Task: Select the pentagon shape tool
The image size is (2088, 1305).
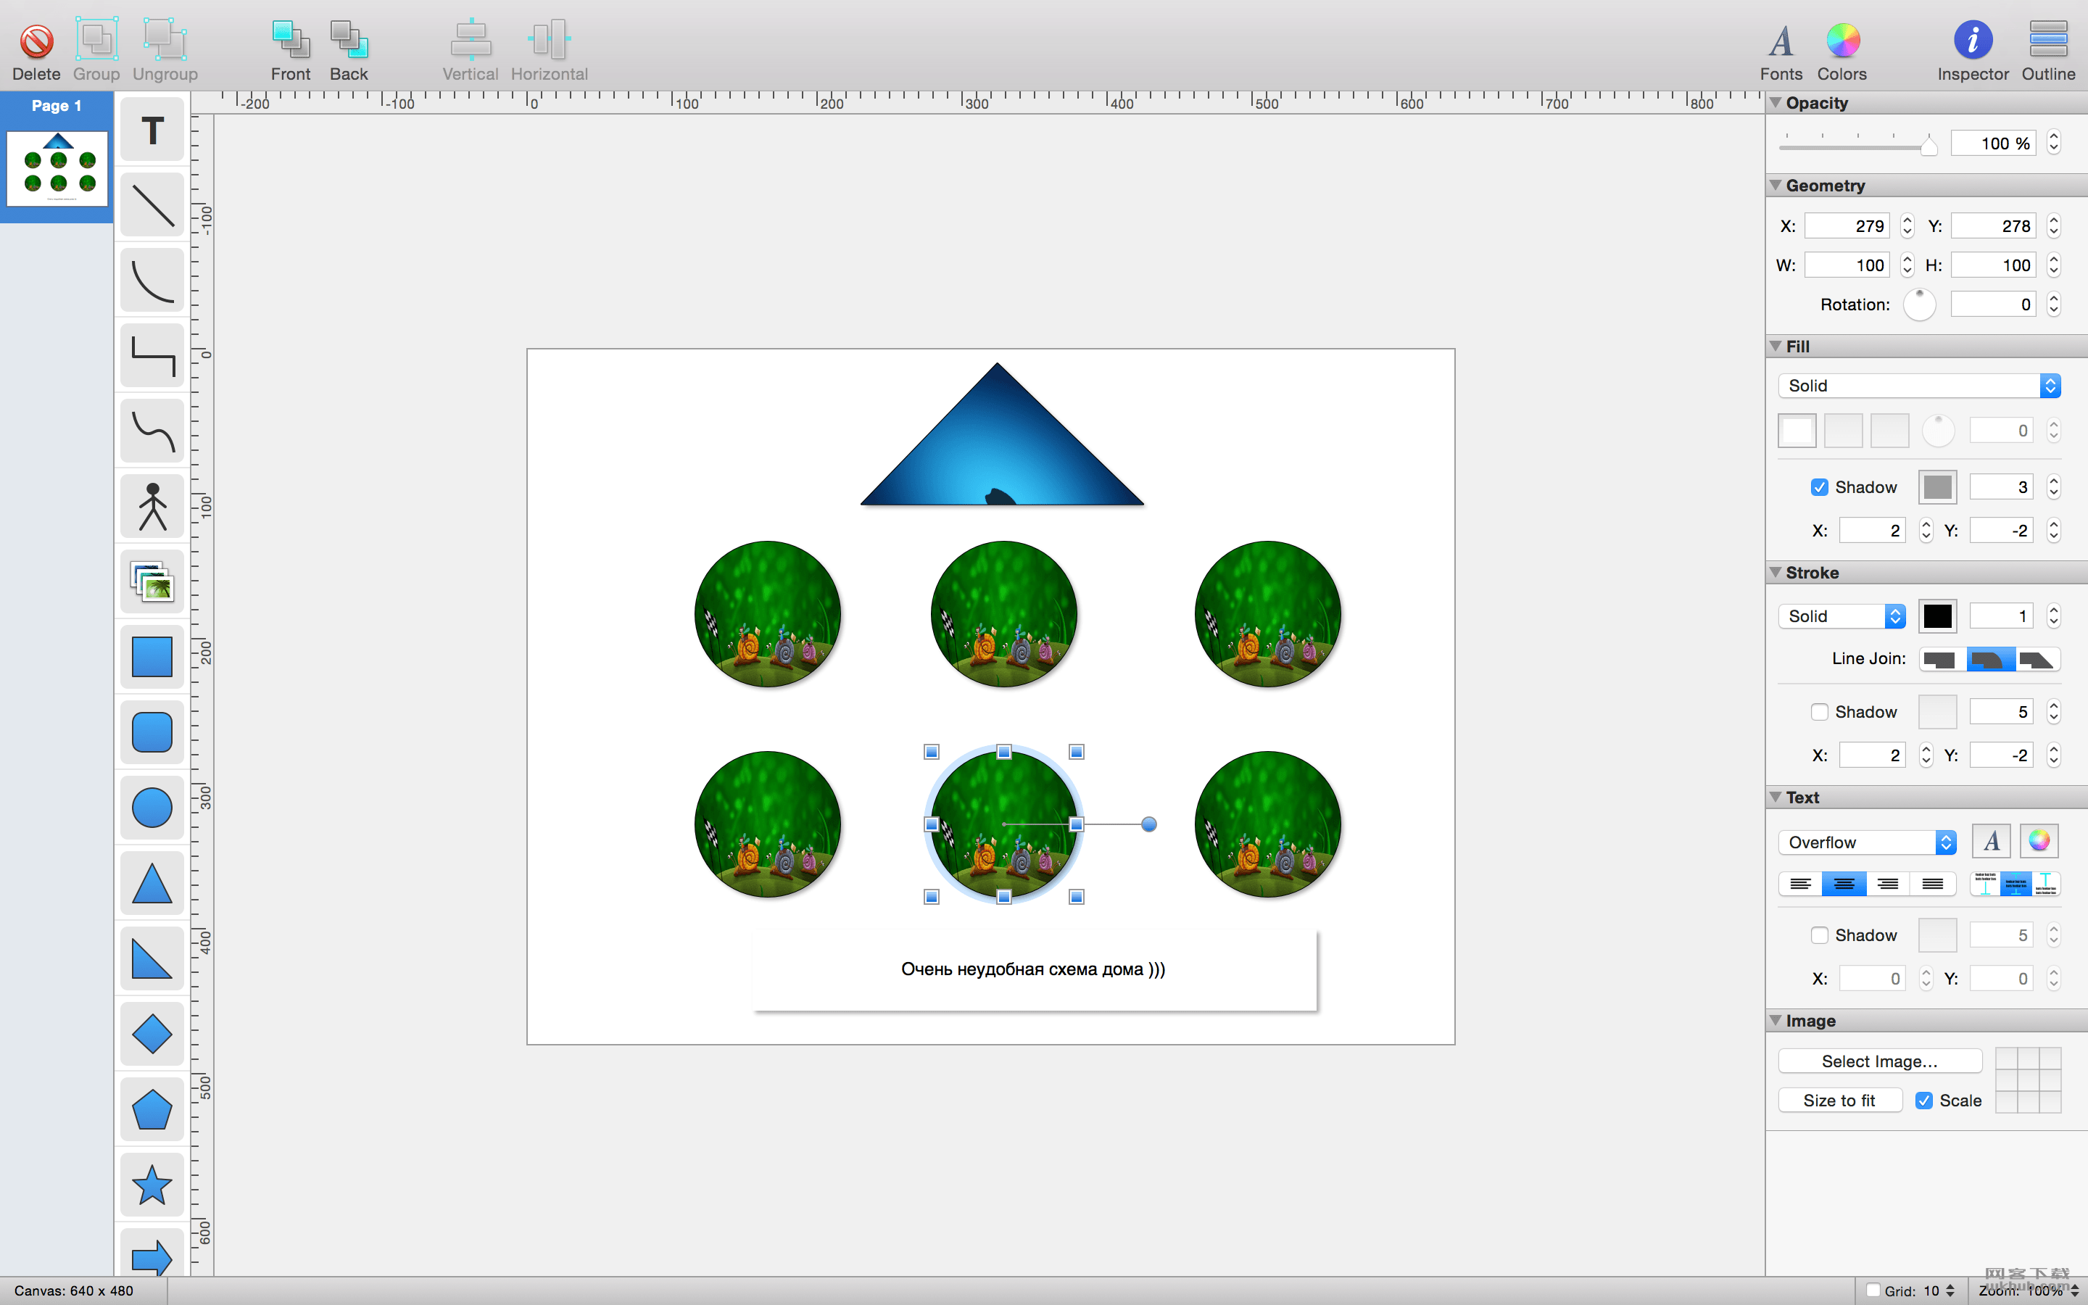Action: pos(152,1109)
